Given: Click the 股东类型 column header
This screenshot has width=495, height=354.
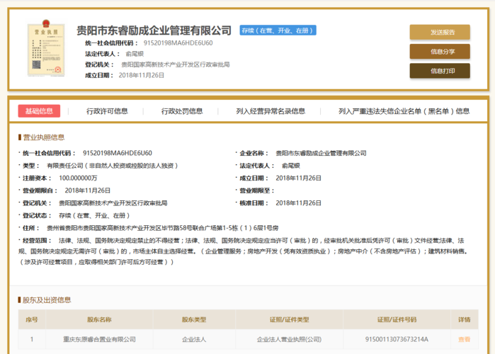Looking at the screenshot, I should pos(194,319).
